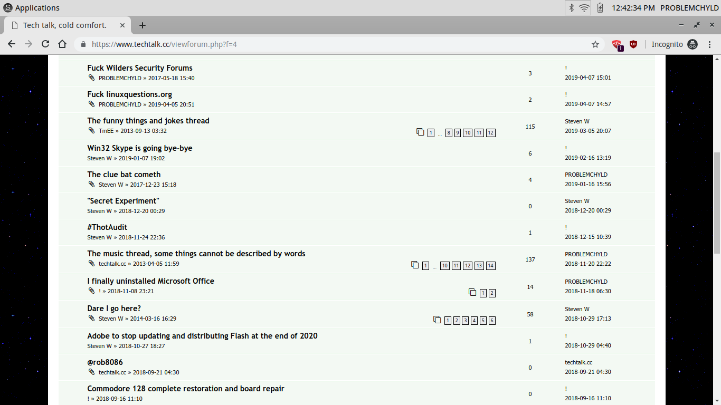Click the browser back arrow
The width and height of the screenshot is (721, 405).
pos(12,44)
